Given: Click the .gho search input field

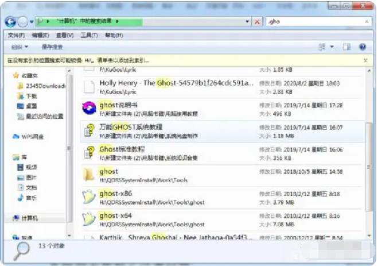Looking at the screenshot, I should 315,21.
